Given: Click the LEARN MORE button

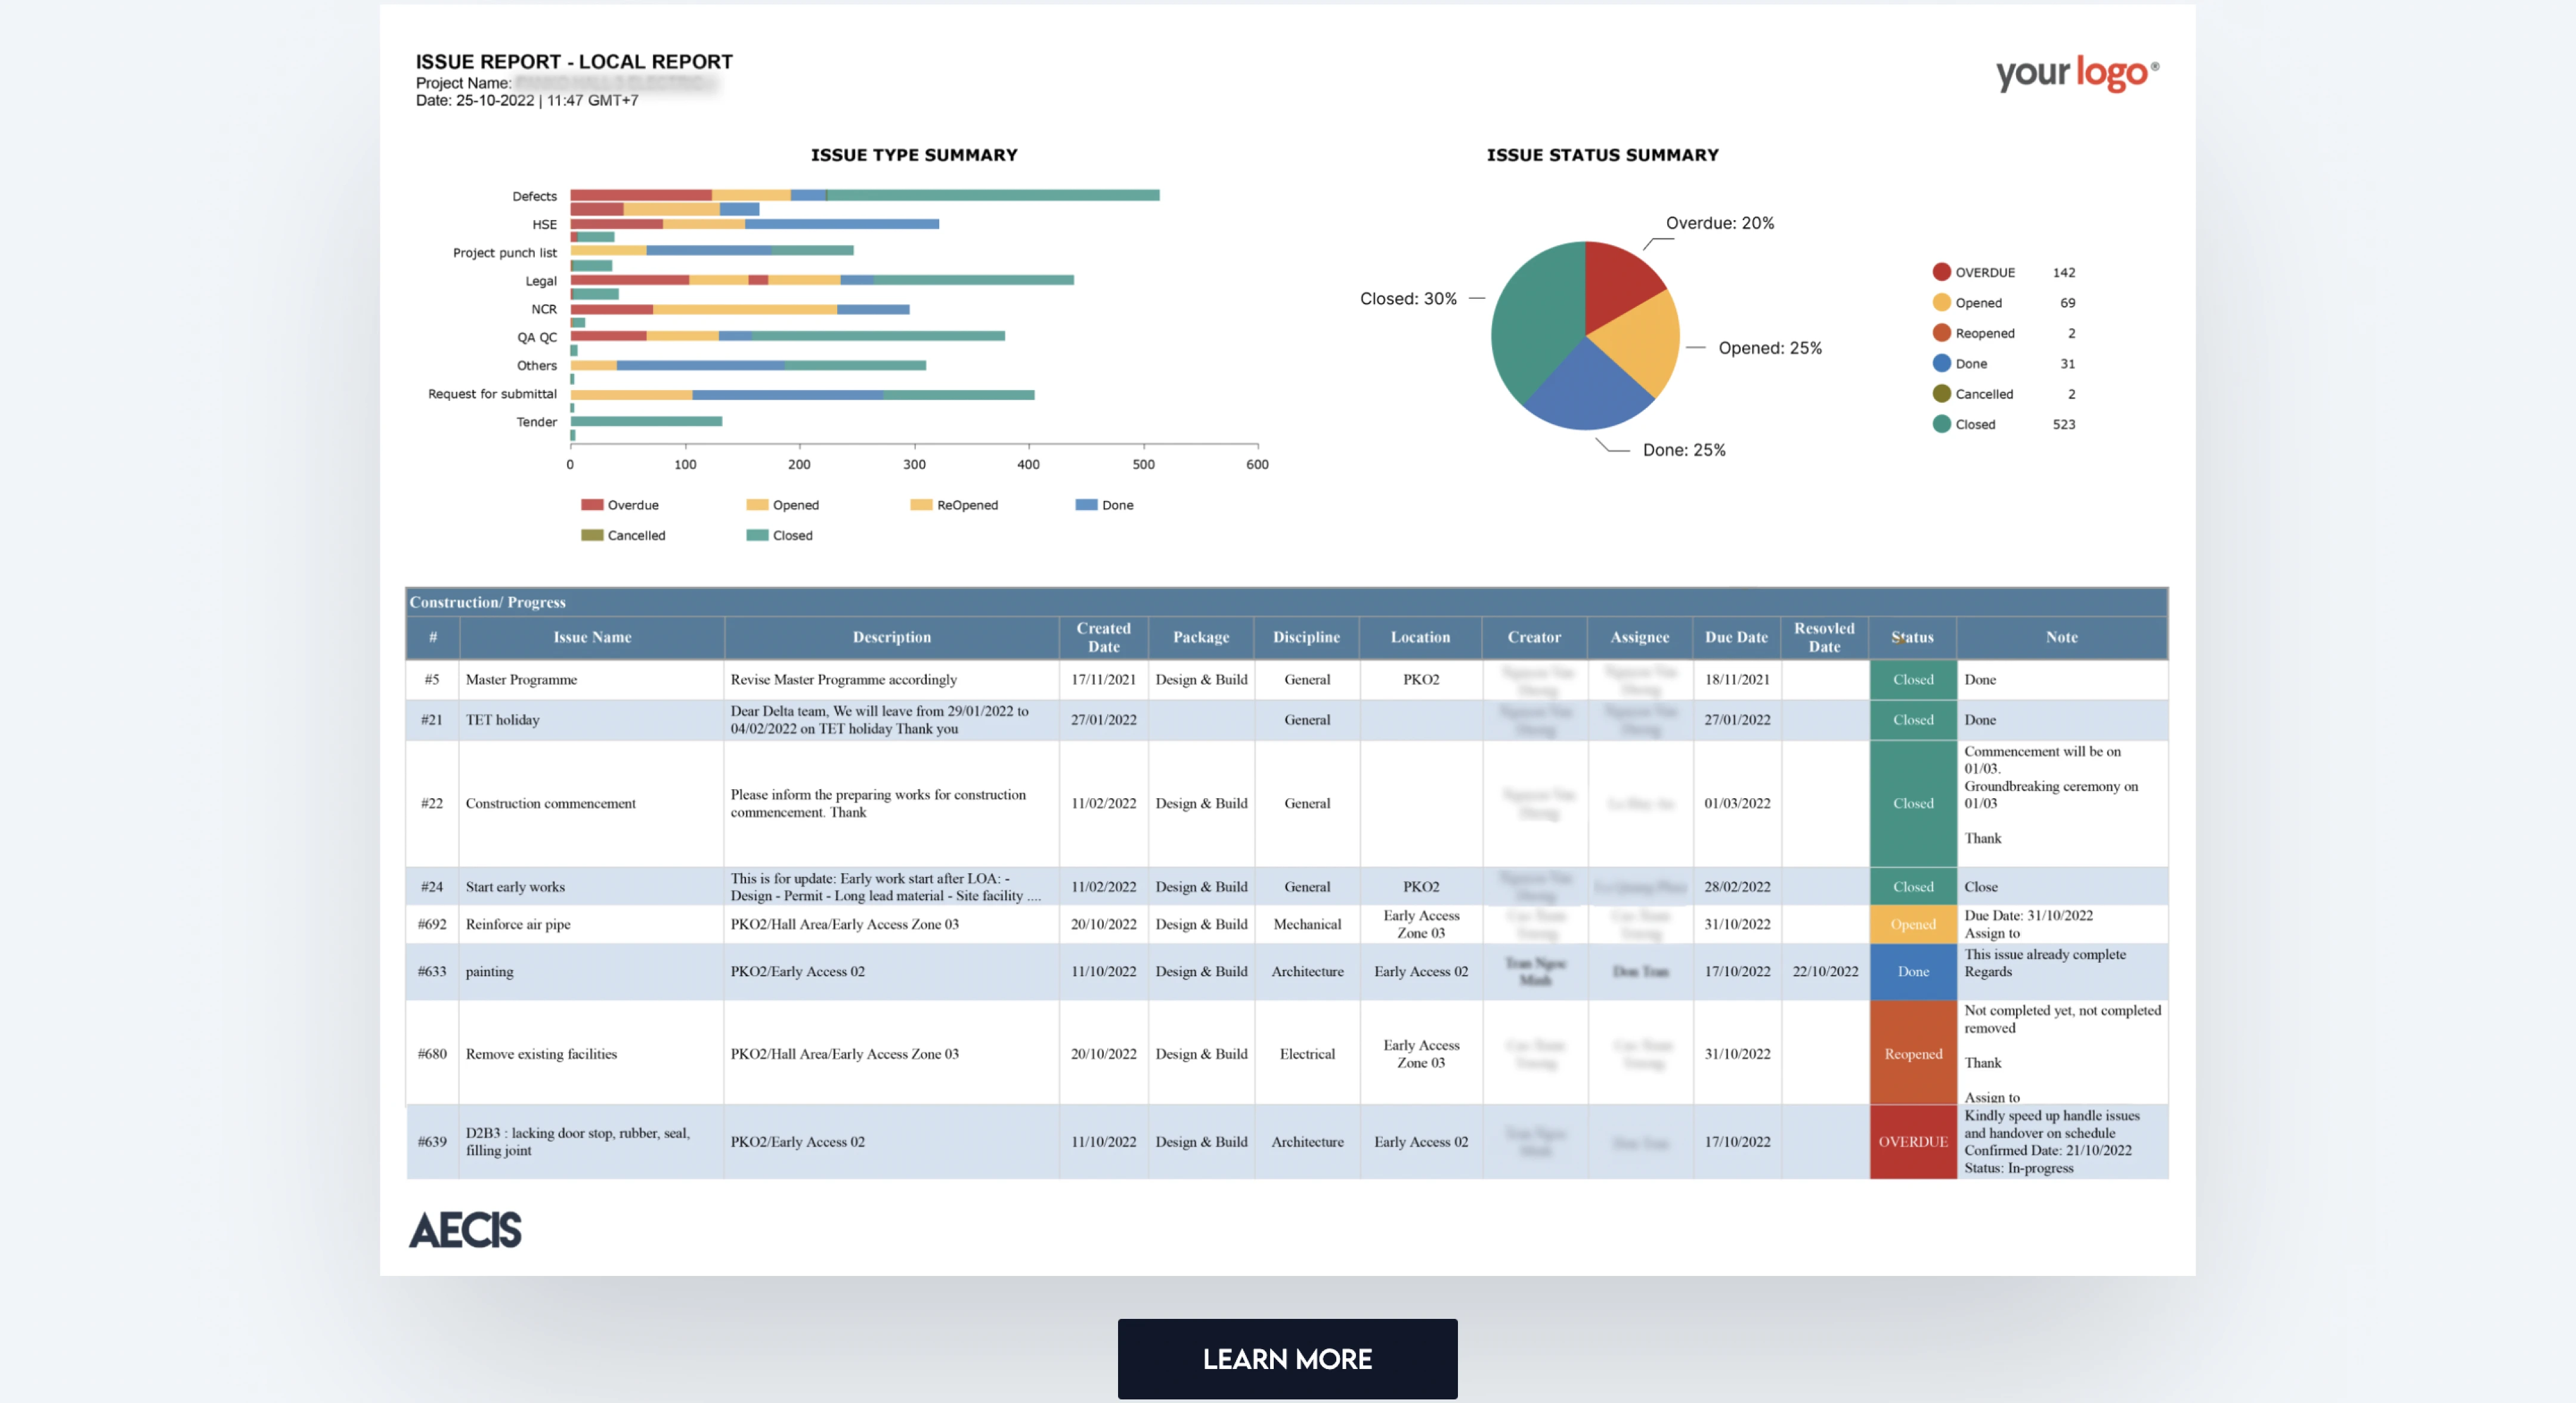Looking at the screenshot, I should pyautogui.click(x=1287, y=1358).
